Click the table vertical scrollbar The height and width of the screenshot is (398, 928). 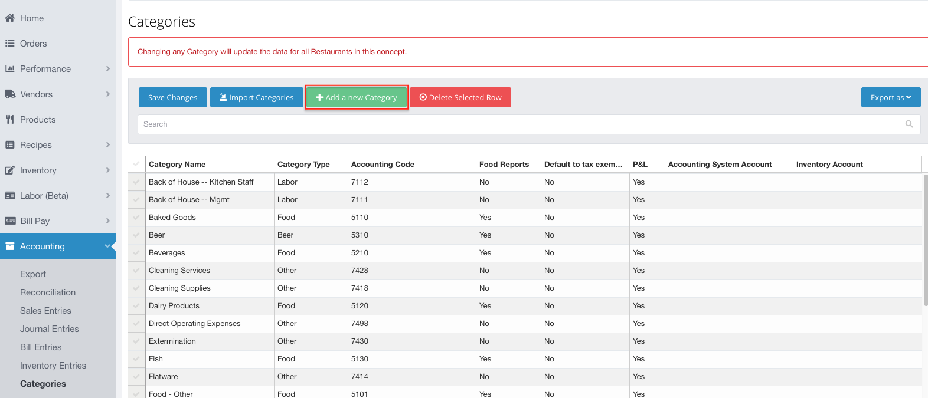coord(925,241)
